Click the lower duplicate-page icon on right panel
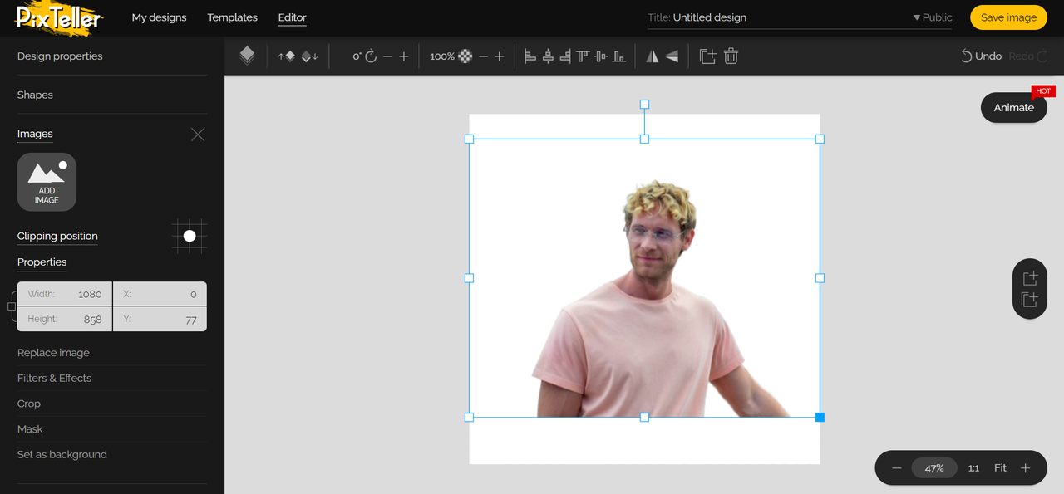This screenshot has height=494, width=1064. (x=1030, y=300)
